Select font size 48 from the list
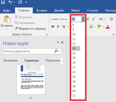The width and height of the screenshot is (116, 102). click(78, 91)
